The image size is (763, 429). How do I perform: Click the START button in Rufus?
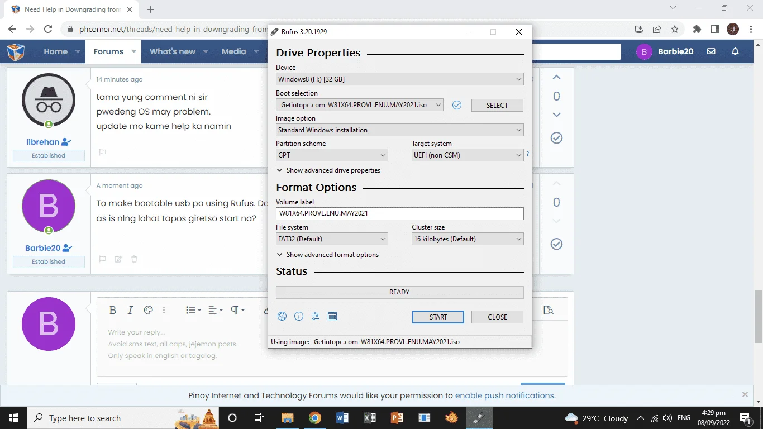438,317
